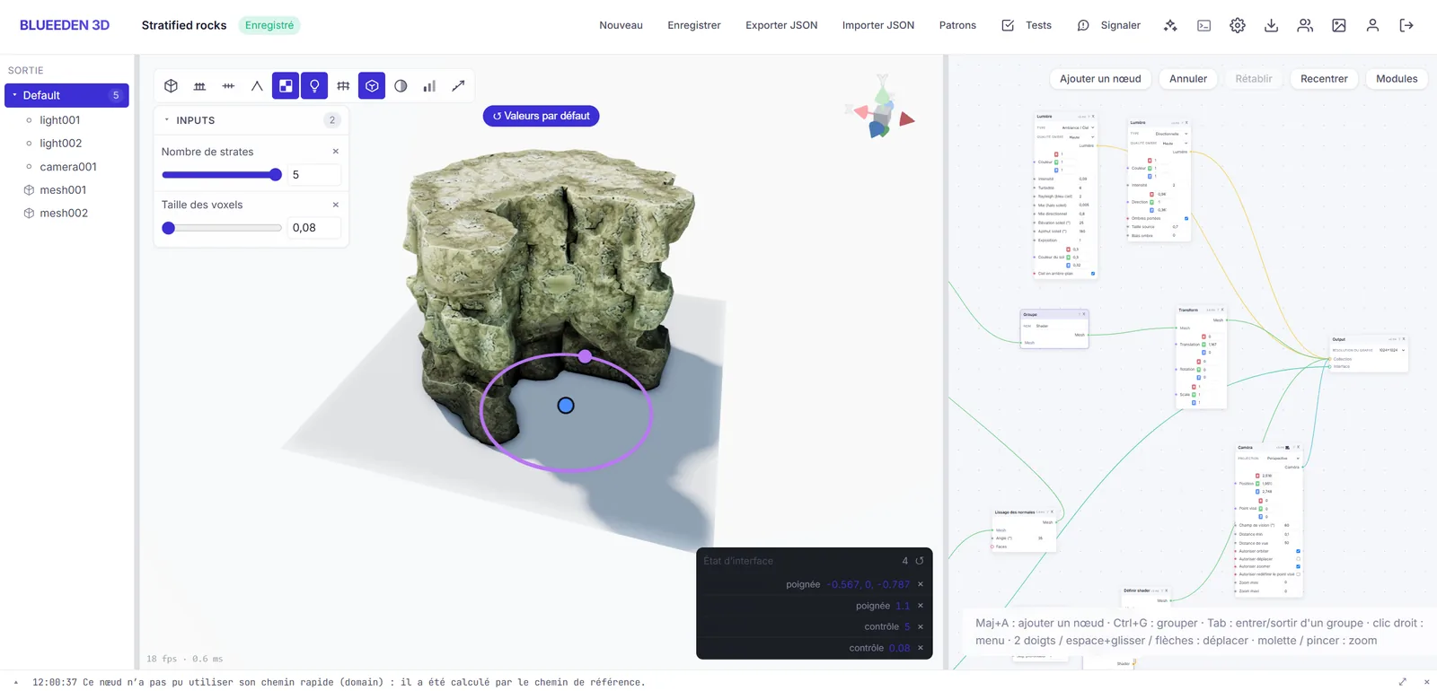
Task: Toggle the half-circle contrast shading button
Action: 401,86
